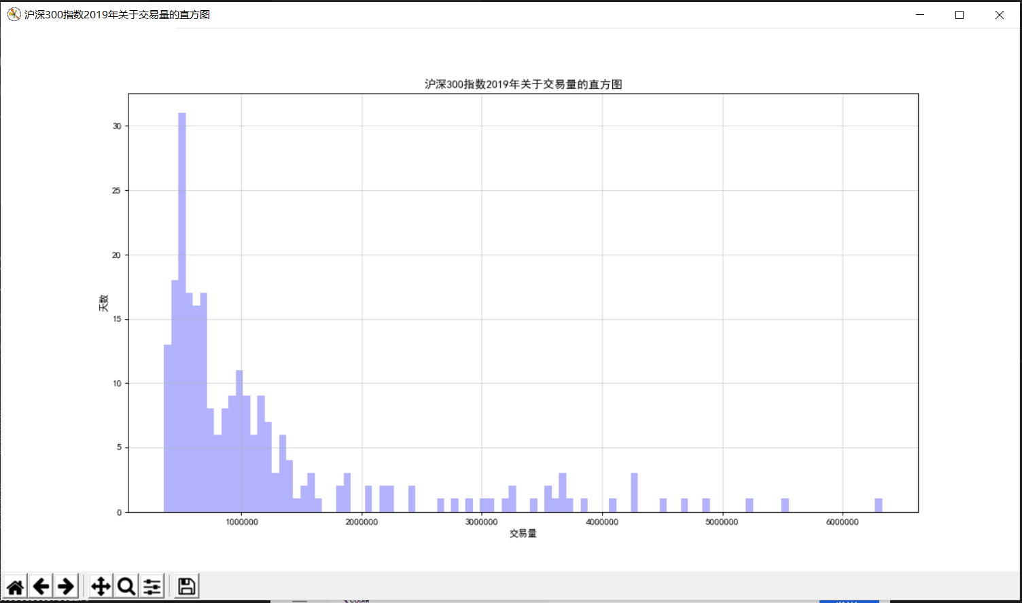The width and height of the screenshot is (1022, 603).
Task: Save the figure with the disk icon
Action: (x=187, y=586)
